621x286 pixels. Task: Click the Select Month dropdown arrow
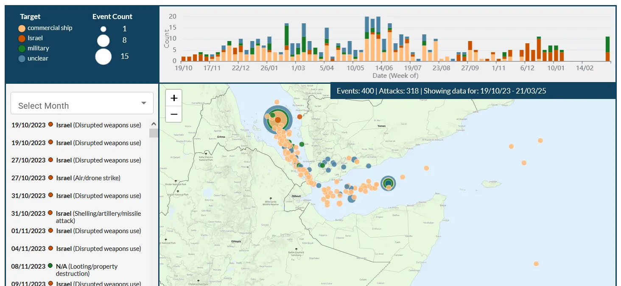(144, 103)
